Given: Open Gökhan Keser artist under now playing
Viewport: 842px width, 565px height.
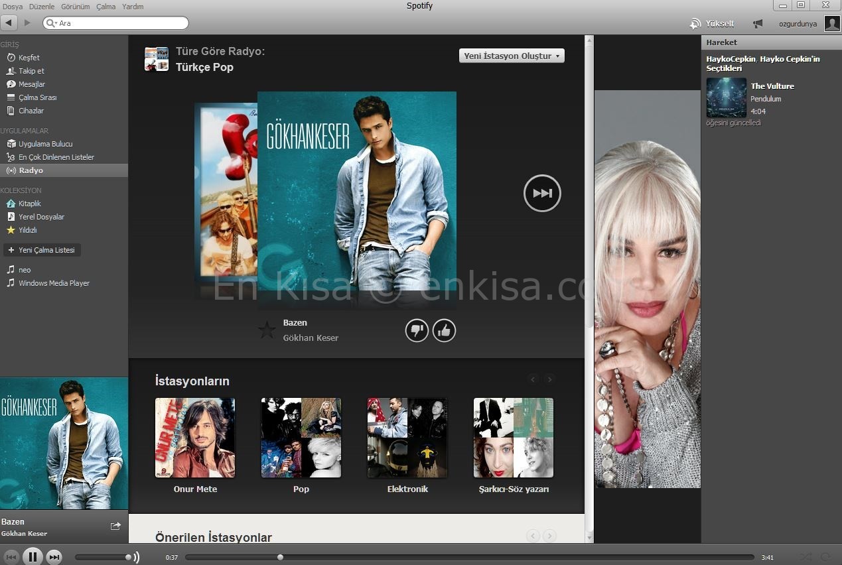Looking at the screenshot, I should (24, 533).
